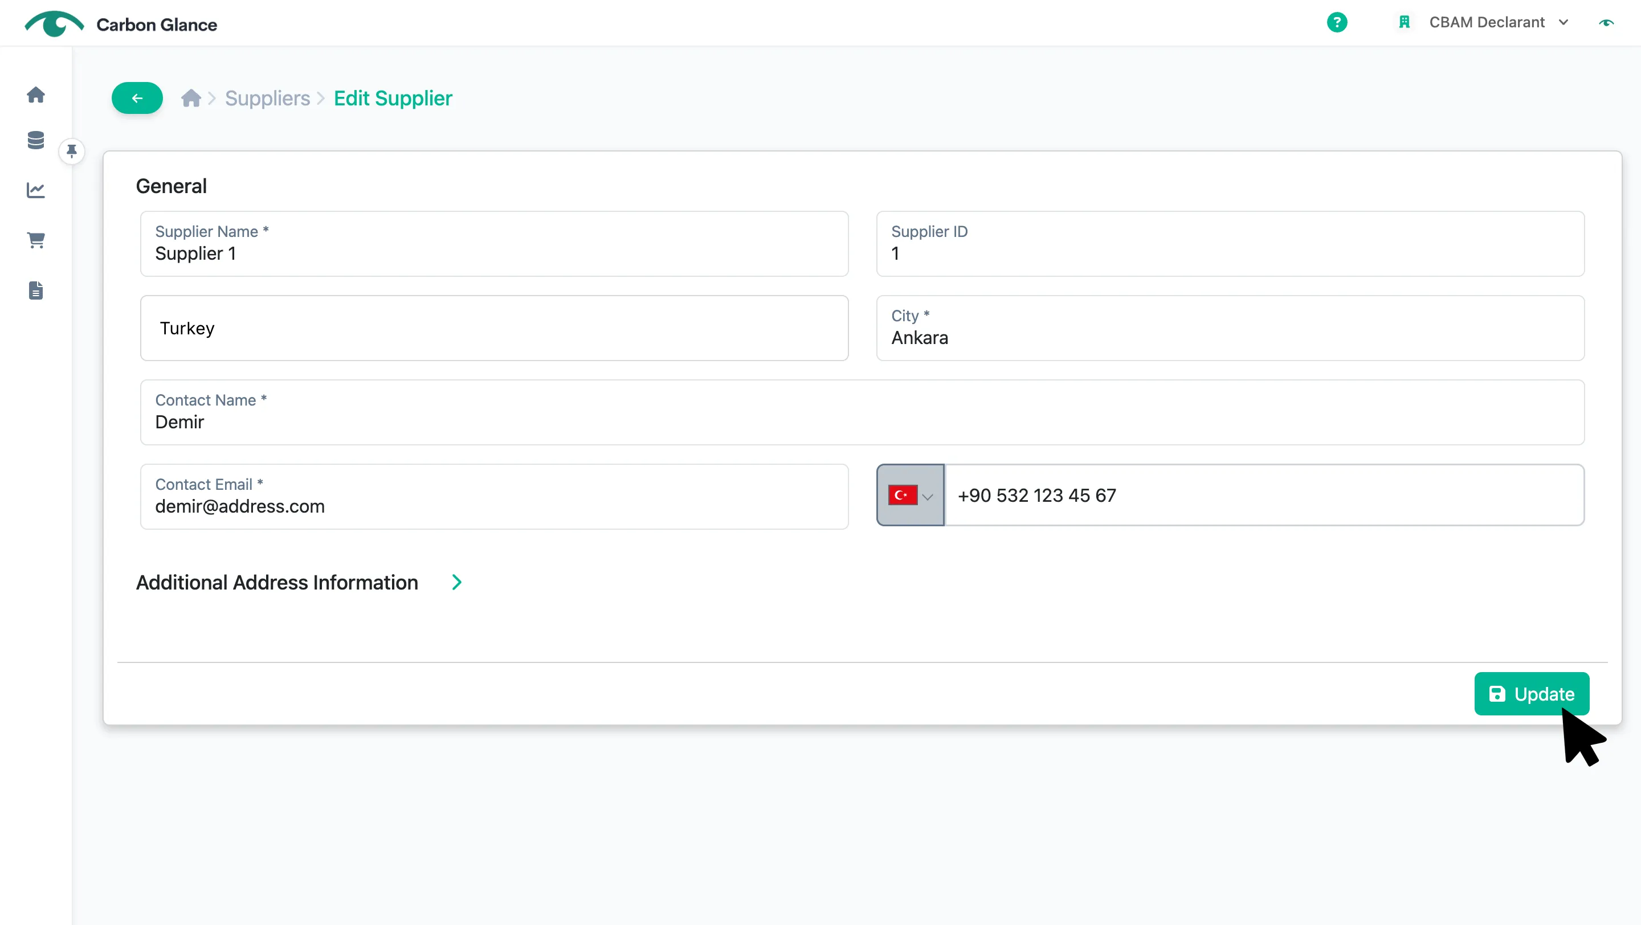This screenshot has height=925, width=1641.
Task: Open the Turkey country selector
Action: pos(495,328)
